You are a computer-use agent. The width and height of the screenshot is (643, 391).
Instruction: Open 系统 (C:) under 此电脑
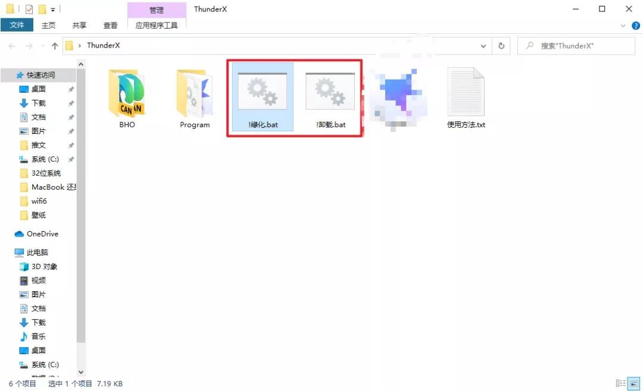point(45,364)
